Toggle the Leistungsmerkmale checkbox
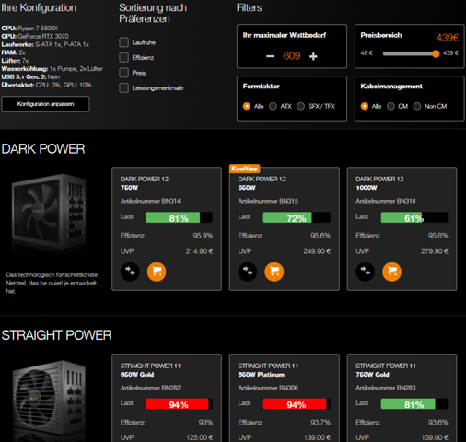The height and width of the screenshot is (442, 466). pyautogui.click(x=123, y=87)
